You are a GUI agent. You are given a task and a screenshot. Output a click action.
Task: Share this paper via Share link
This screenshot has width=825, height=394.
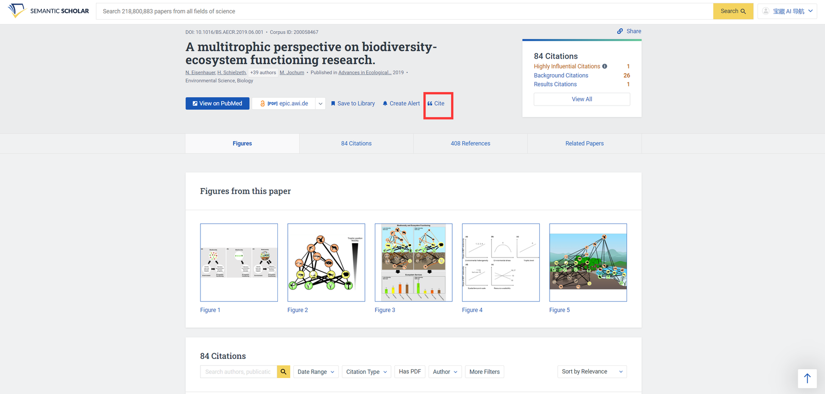[629, 31]
